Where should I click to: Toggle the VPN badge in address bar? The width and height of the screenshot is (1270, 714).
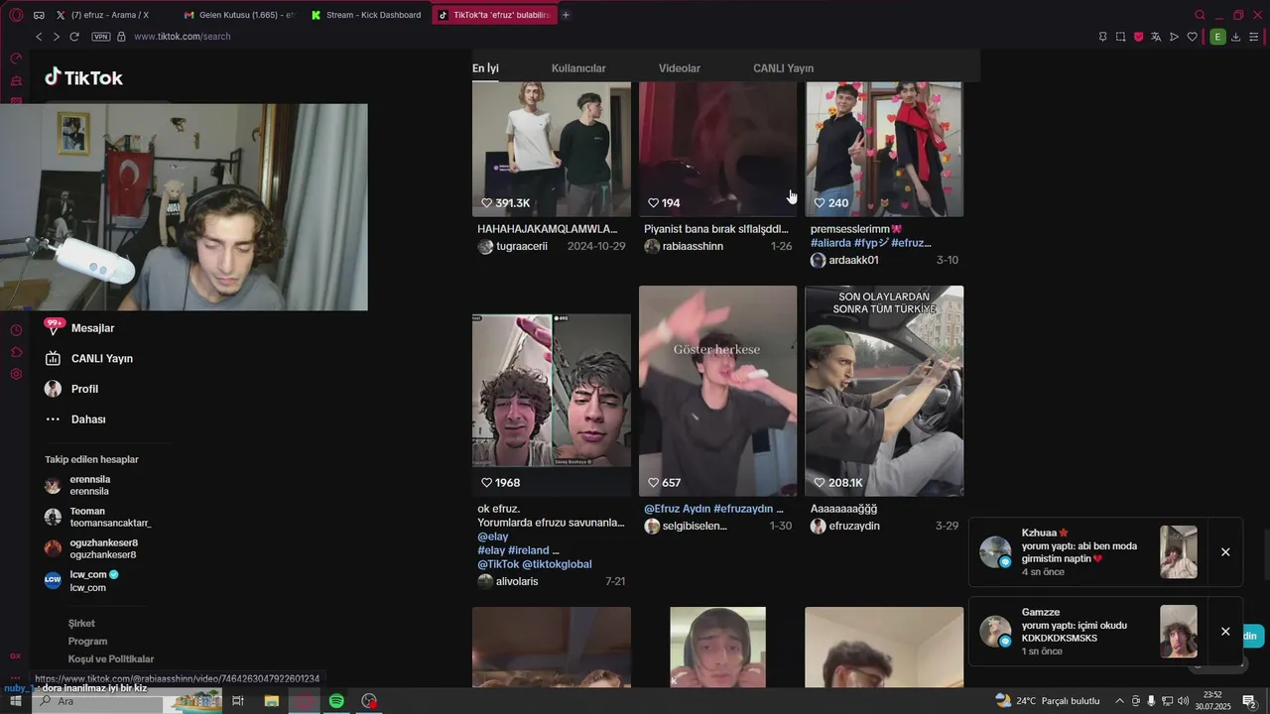click(x=101, y=37)
